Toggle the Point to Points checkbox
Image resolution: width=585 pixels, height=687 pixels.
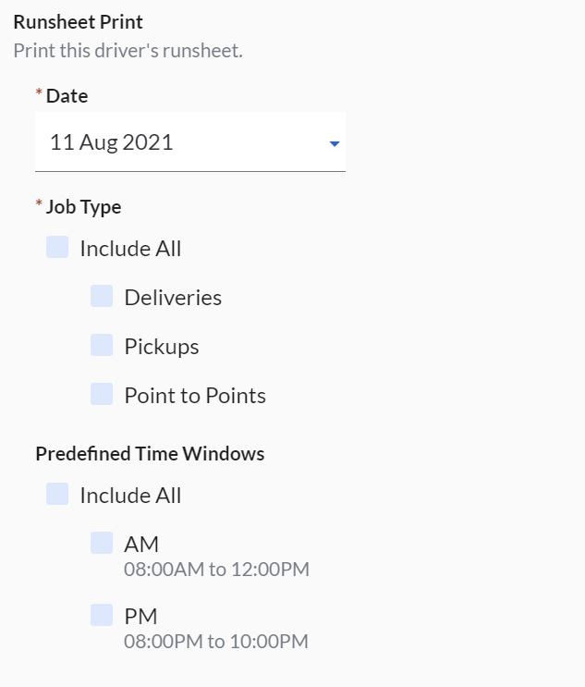pyautogui.click(x=102, y=394)
